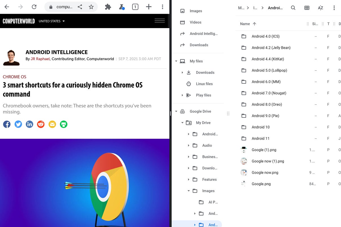Share article on LinkedIn
Screen dimensions: 341x227
point(30,124)
